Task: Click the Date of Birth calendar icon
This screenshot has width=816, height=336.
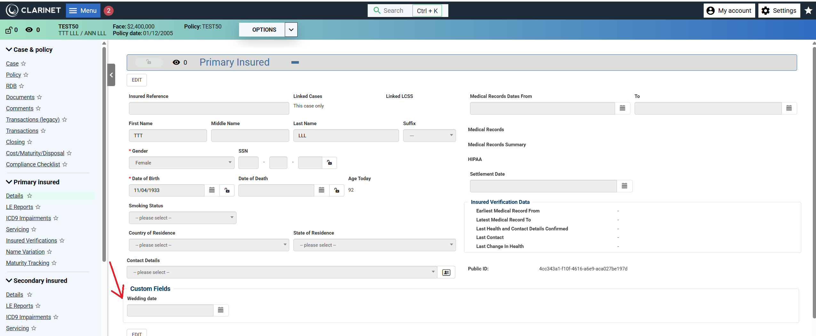Action: [x=212, y=190]
